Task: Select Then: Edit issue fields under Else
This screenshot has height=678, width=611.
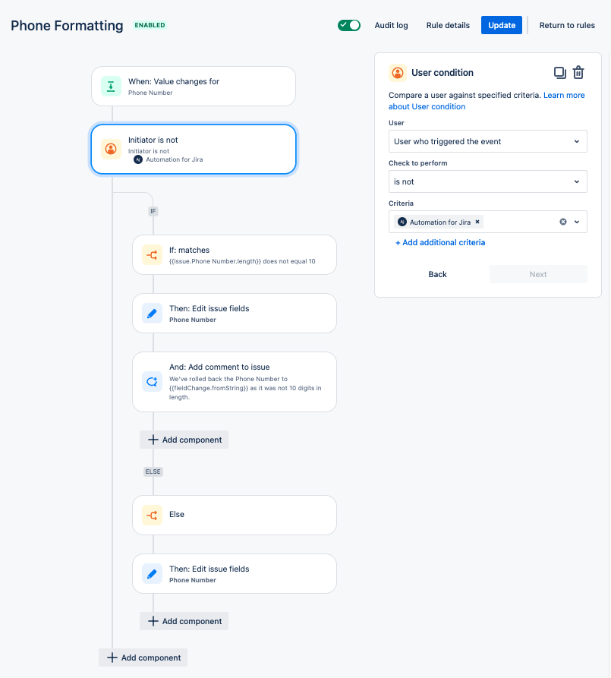Action: coord(235,574)
